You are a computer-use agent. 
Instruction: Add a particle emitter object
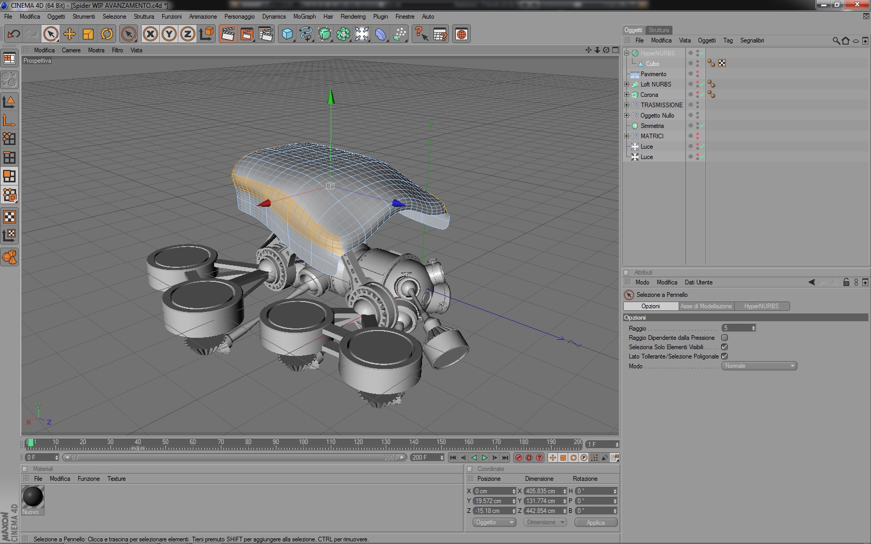tap(399, 34)
